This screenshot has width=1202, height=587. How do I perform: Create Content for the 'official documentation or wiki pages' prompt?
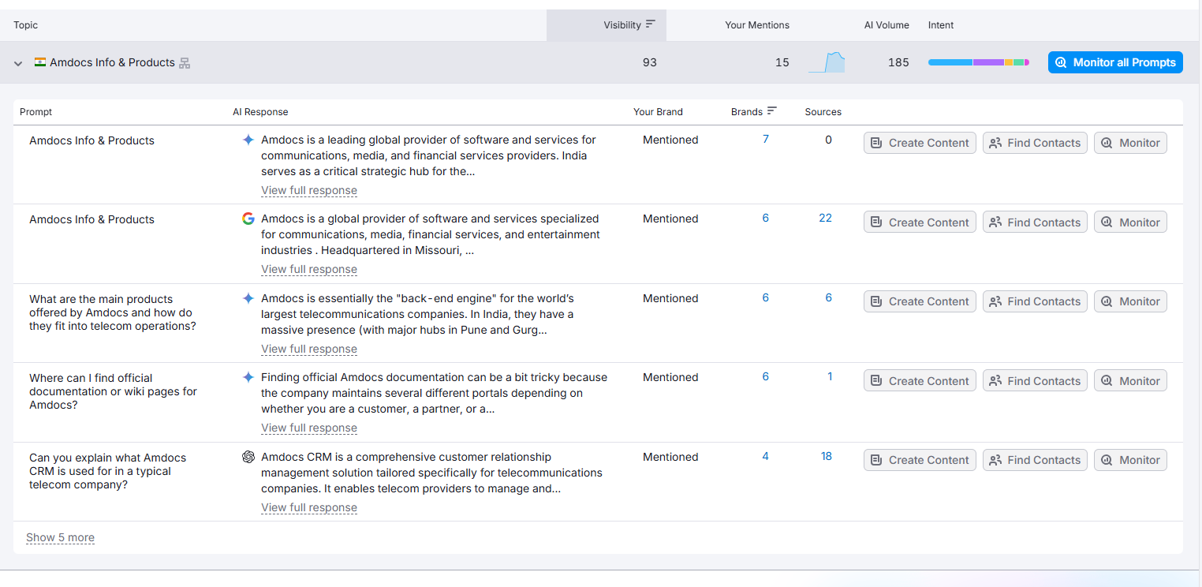point(920,380)
